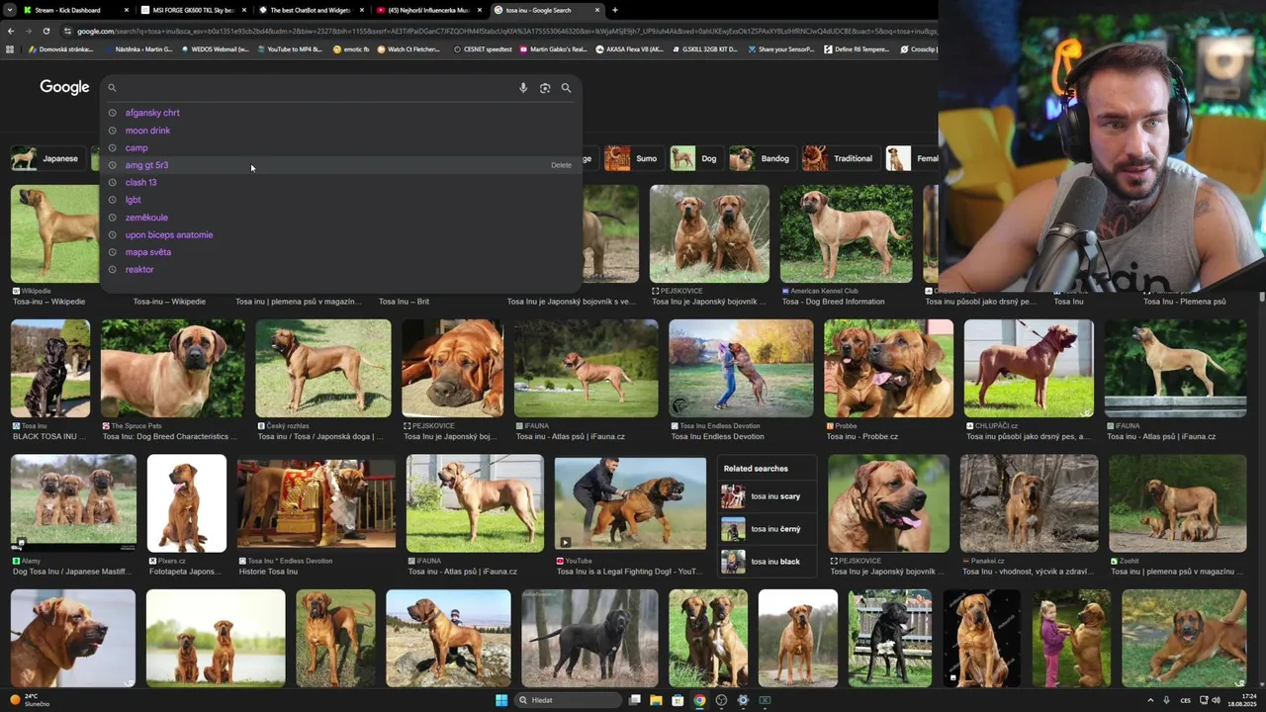
Task: Filter images by Japanese chip
Action: coord(47,158)
